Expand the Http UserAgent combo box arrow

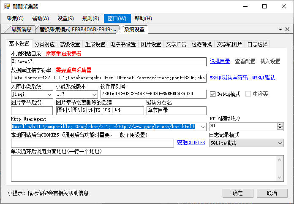click(202, 127)
